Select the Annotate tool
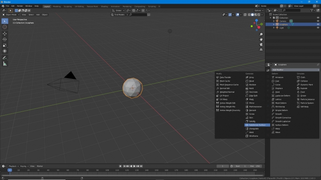Screen dimensions: 321x180 pyautogui.click(x=5, y=58)
